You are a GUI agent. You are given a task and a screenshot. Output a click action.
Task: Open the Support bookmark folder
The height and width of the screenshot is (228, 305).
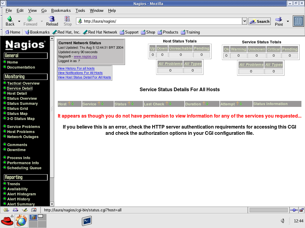(129, 32)
